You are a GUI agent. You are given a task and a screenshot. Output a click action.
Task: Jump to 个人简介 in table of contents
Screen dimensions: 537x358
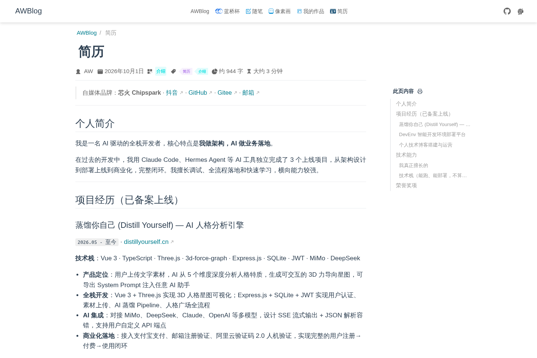[406, 104]
